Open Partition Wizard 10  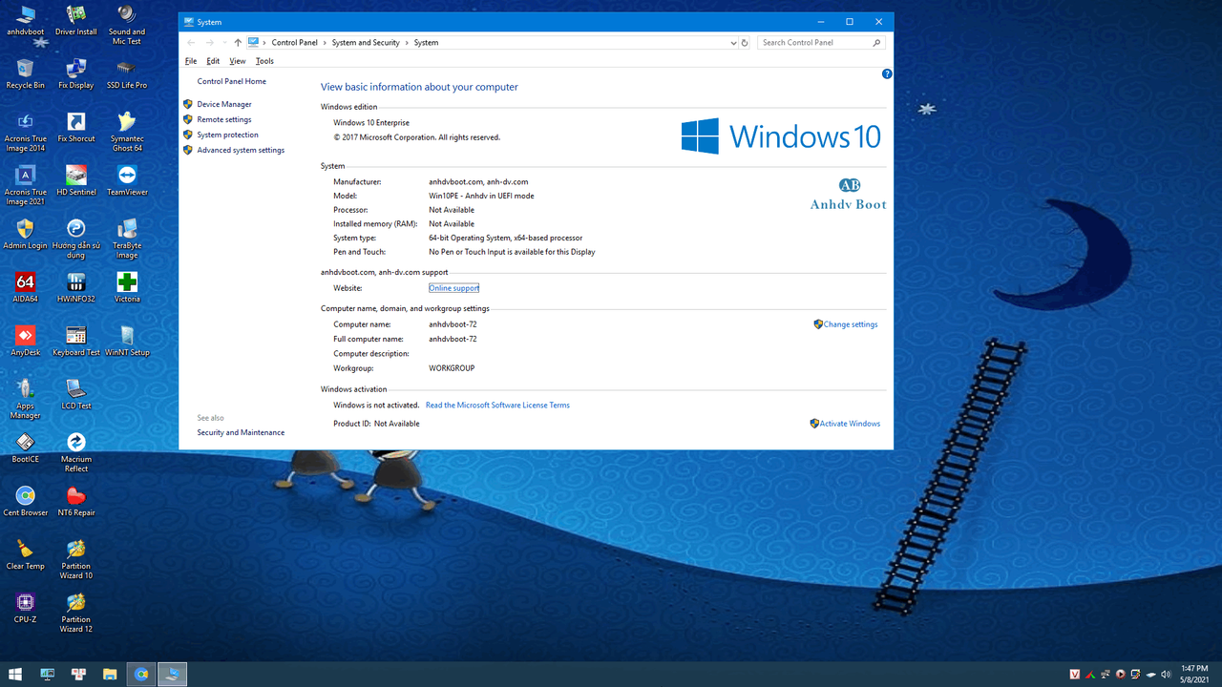76,559
